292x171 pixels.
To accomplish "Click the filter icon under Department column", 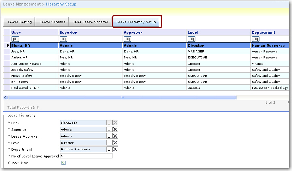I will pos(255,39).
